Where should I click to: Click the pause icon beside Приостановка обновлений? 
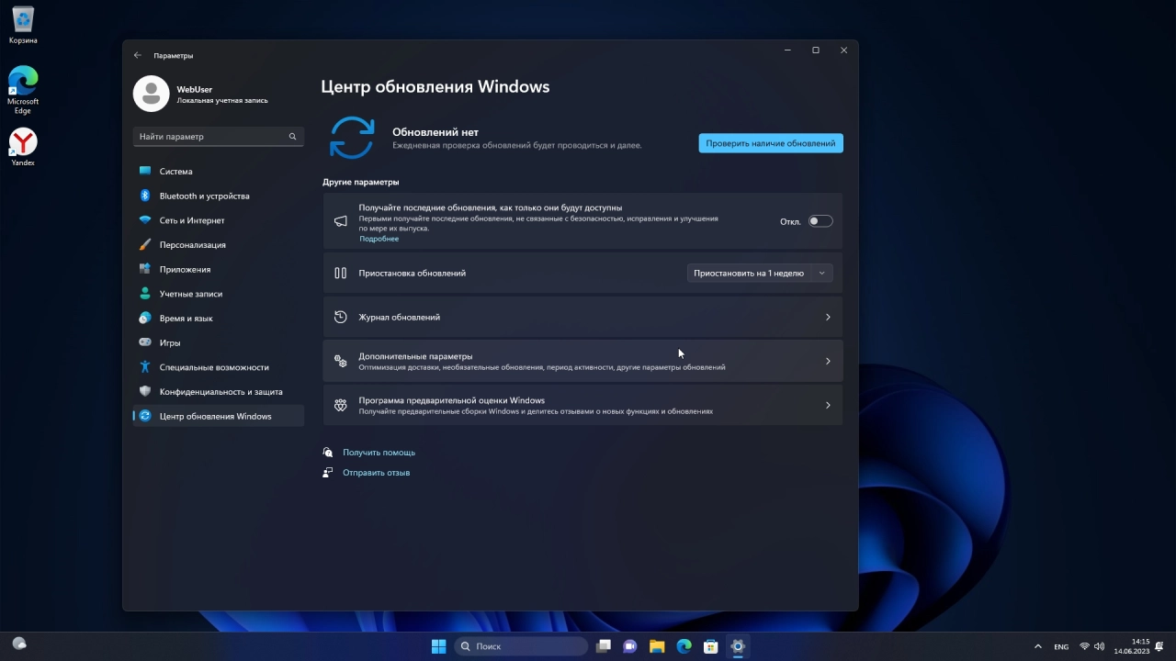(x=341, y=273)
